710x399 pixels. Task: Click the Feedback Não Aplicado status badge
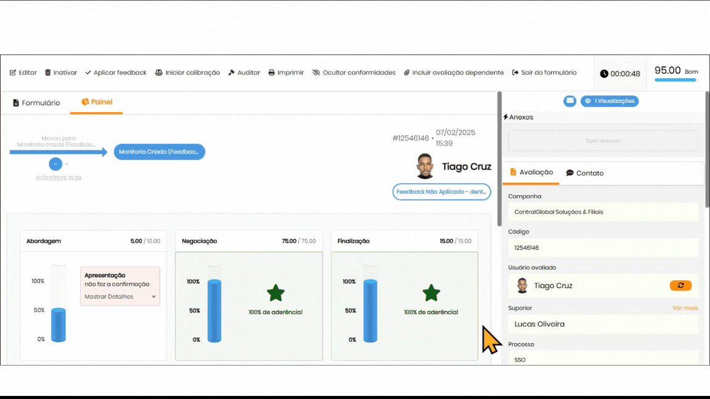click(441, 192)
